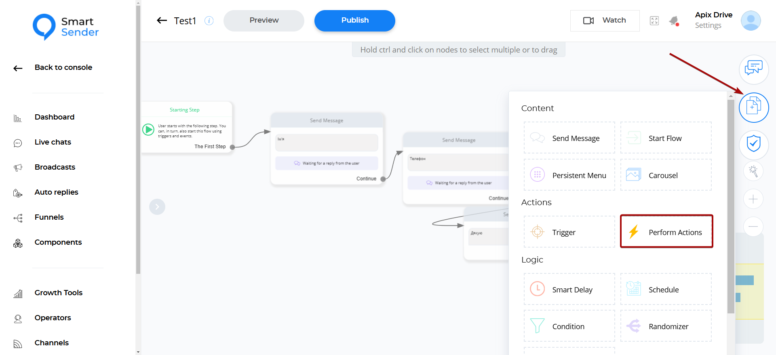
Task: Click the Live chats bubble icon
Action: coord(18,143)
